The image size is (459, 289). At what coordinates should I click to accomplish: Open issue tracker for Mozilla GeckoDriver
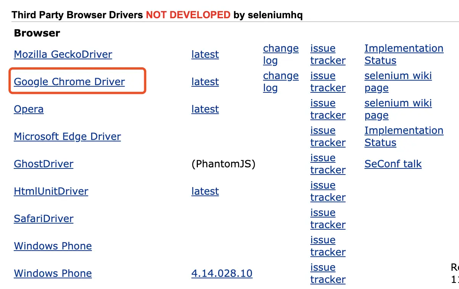[x=328, y=54]
